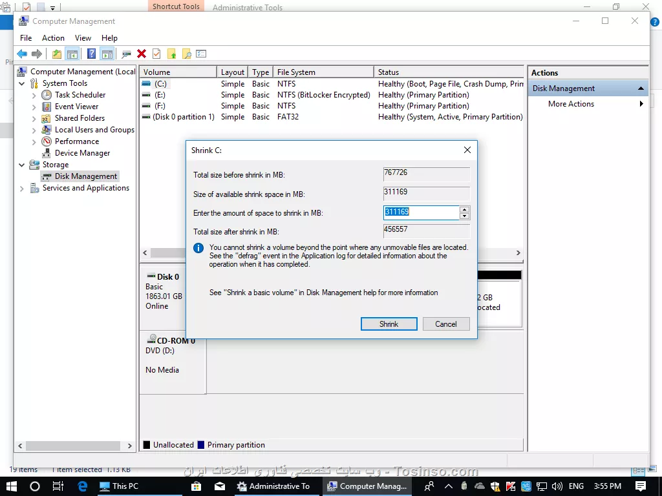Toggle the Show/Hide Action Pane toolbar button
662x496 pixels.
click(107, 54)
